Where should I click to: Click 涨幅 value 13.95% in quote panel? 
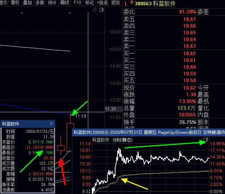tap(187, 101)
